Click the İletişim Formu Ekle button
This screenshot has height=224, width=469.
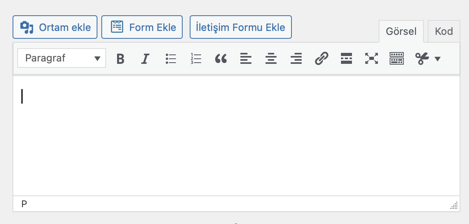[241, 27]
